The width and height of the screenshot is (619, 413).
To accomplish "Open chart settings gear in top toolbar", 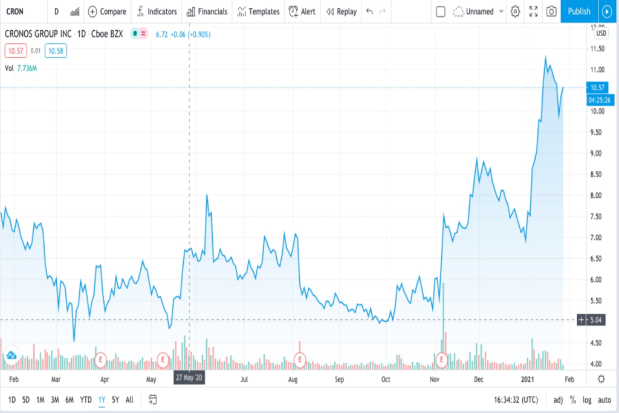I will coord(515,11).
